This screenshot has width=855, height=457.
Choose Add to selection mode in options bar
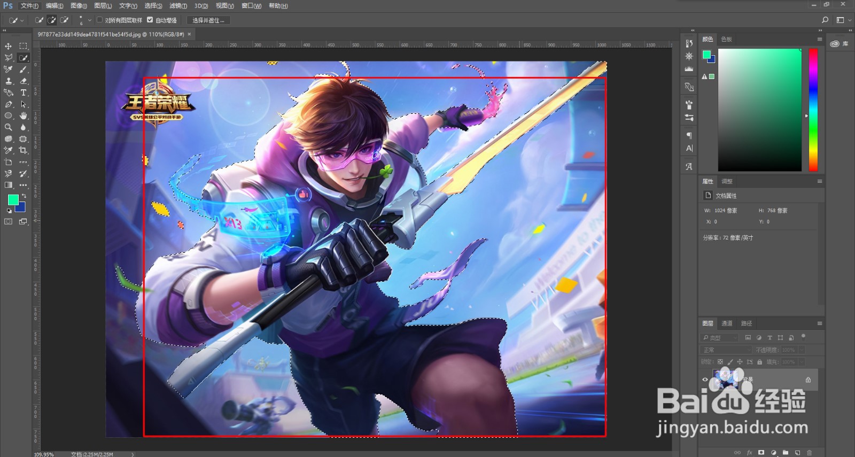[x=52, y=20]
